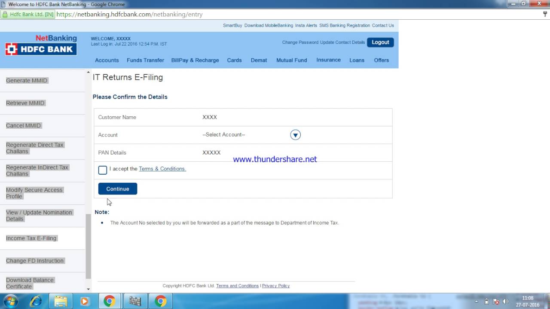Open the Mutual Fund menu

coord(292,60)
